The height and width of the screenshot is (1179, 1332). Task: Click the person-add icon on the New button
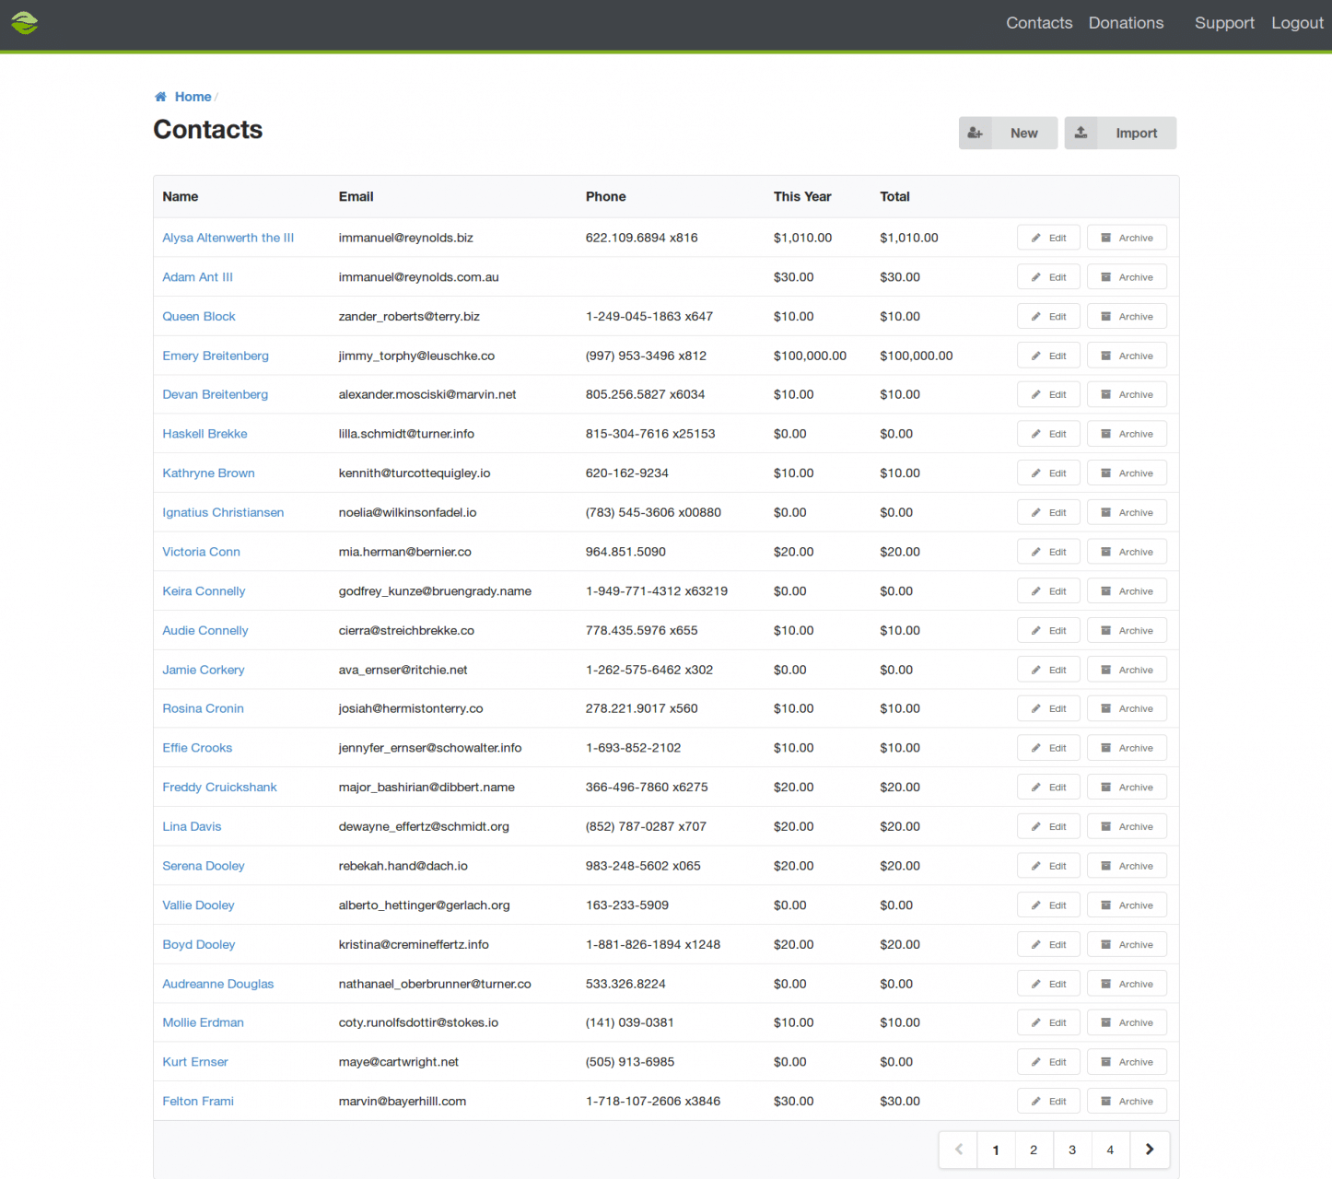click(x=976, y=133)
